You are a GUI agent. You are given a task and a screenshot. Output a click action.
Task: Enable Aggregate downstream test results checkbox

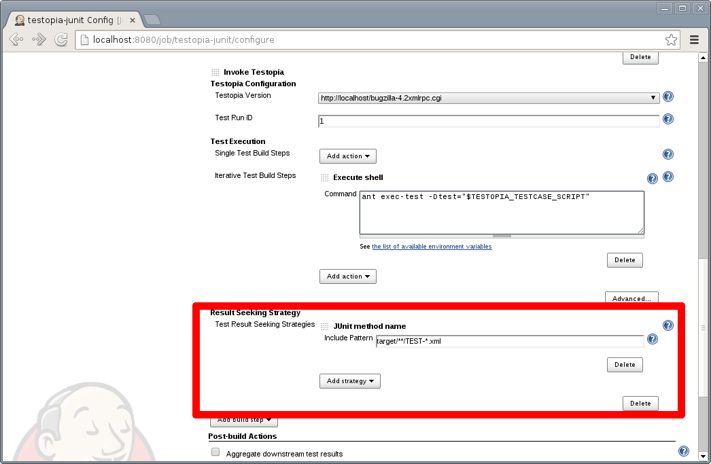tap(215, 452)
